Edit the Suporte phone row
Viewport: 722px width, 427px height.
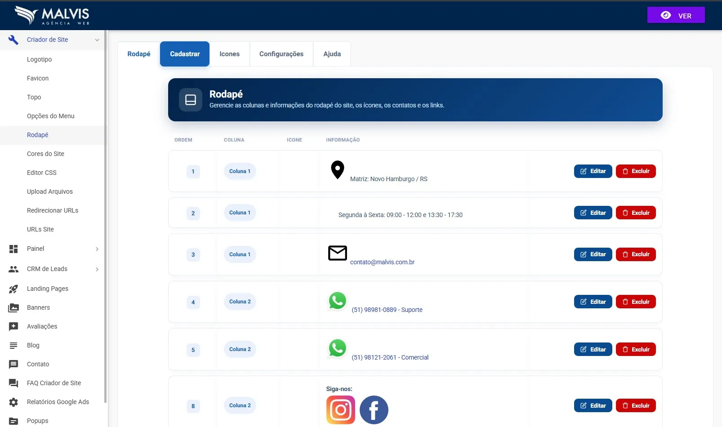click(x=593, y=302)
